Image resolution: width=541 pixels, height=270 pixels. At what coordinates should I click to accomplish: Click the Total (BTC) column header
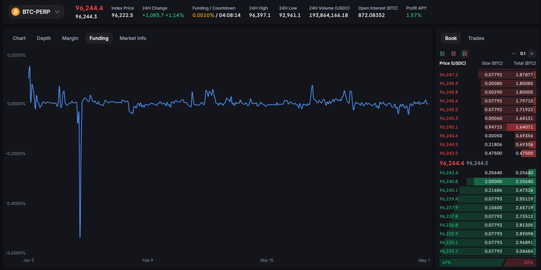click(524, 63)
